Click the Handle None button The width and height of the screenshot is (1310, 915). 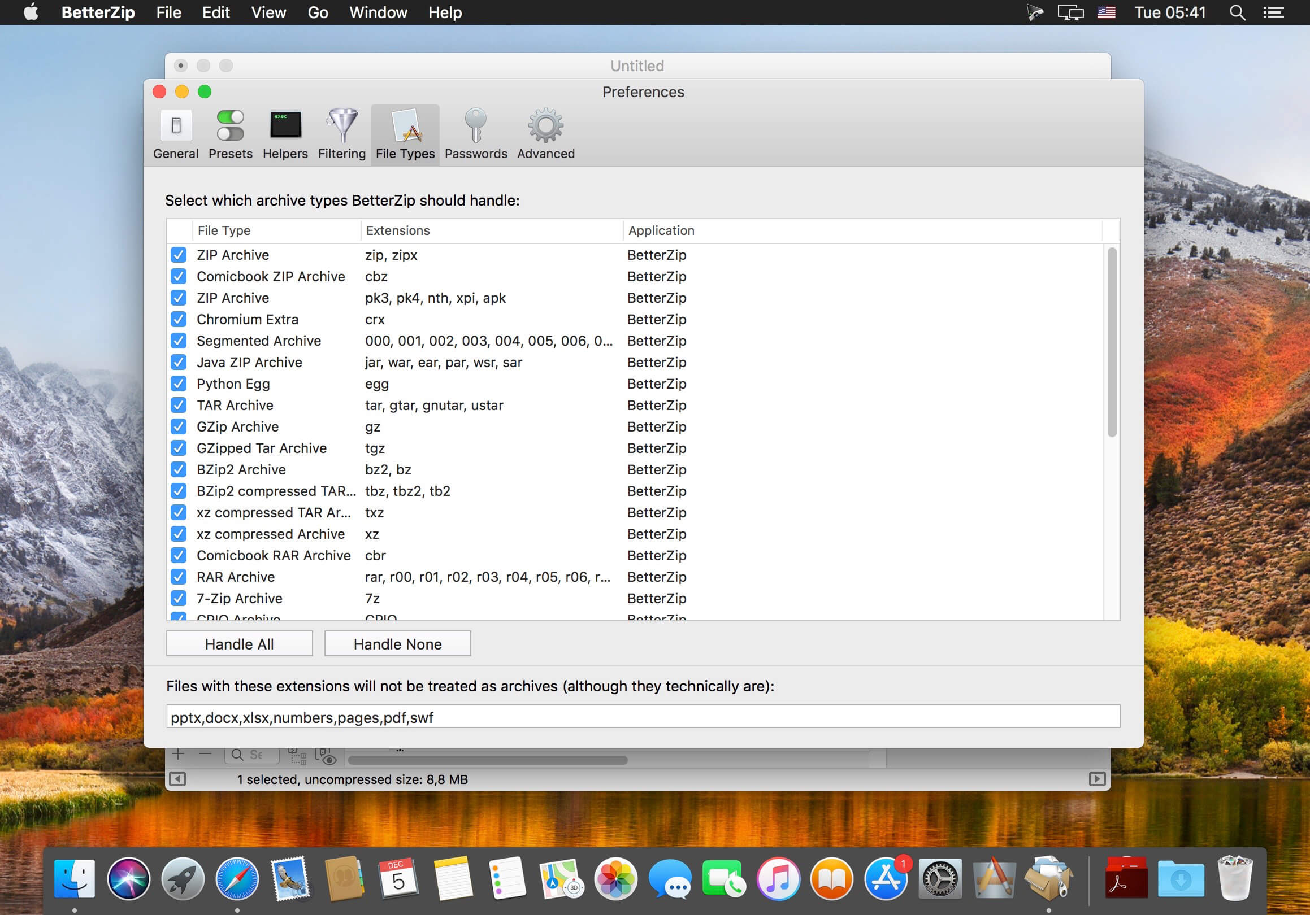pyautogui.click(x=396, y=643)
